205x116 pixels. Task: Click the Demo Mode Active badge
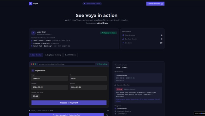coord(92,4)
